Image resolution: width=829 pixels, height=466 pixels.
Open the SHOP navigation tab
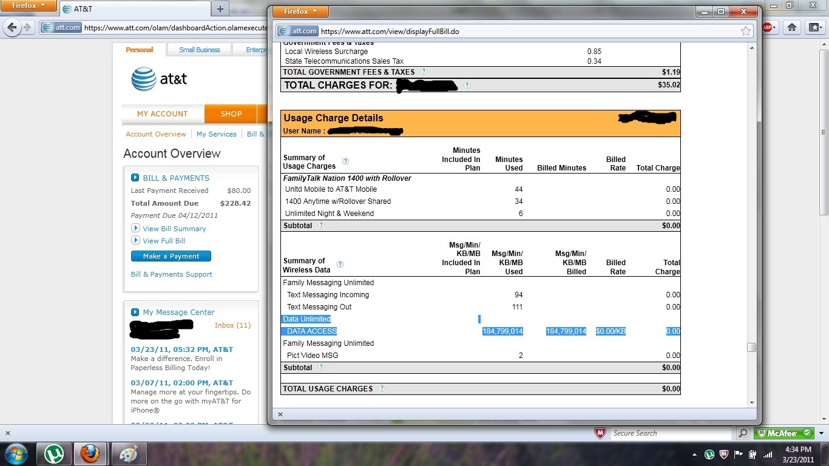pos(231,113)
